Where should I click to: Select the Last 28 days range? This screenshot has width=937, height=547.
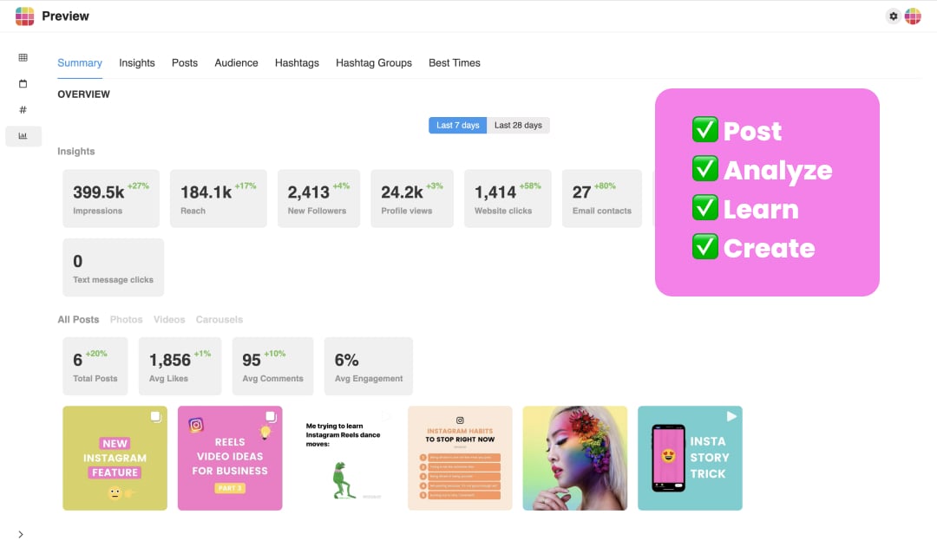[518, 126]
